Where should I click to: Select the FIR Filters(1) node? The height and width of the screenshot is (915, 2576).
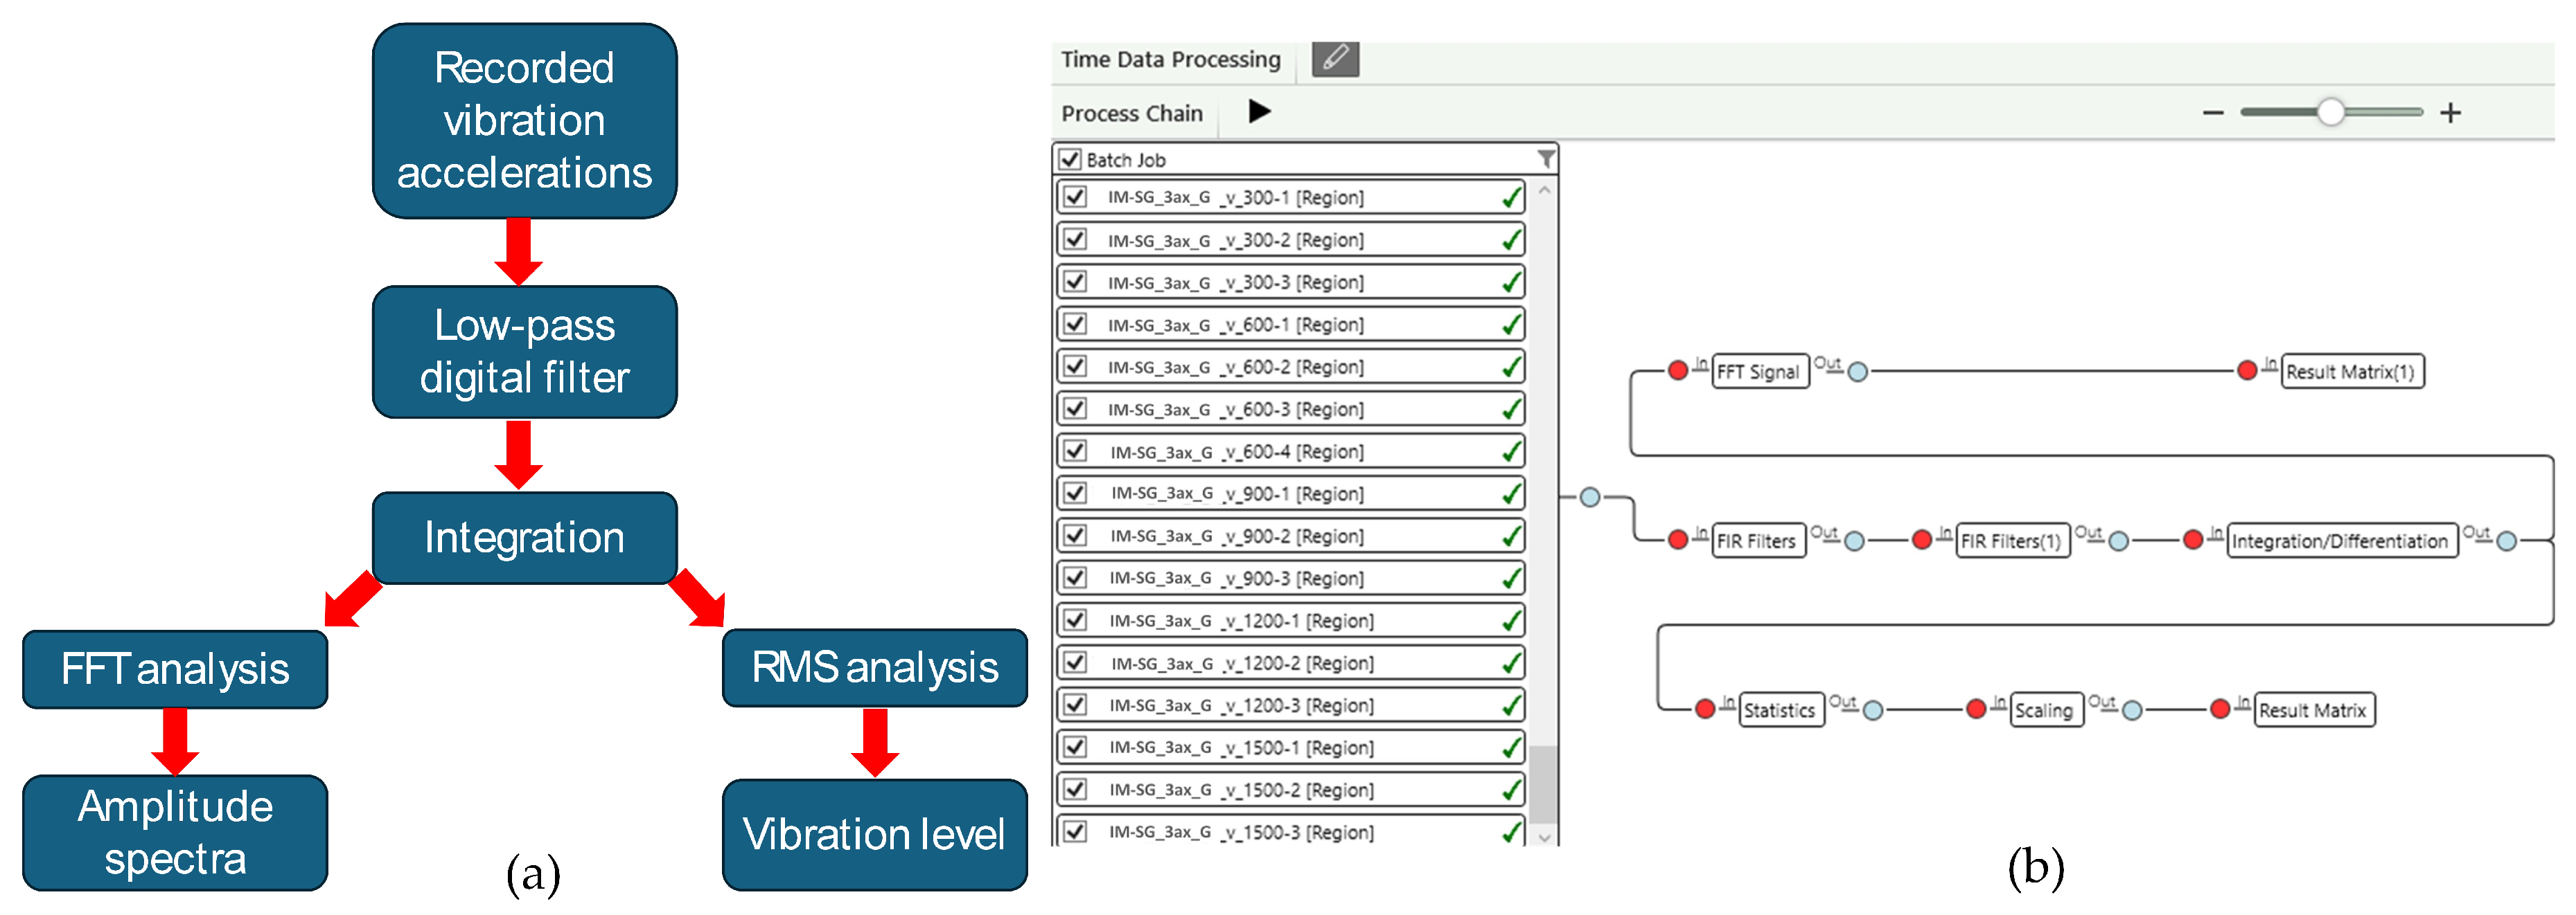point(2012,541)
